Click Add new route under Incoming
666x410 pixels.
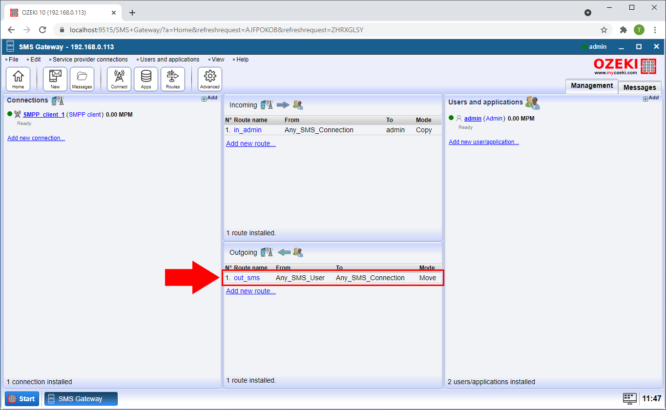pos(251,143)
